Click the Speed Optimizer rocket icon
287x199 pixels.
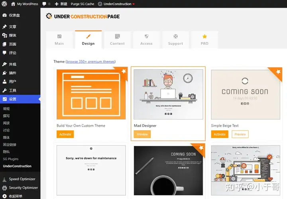[4, 179]
